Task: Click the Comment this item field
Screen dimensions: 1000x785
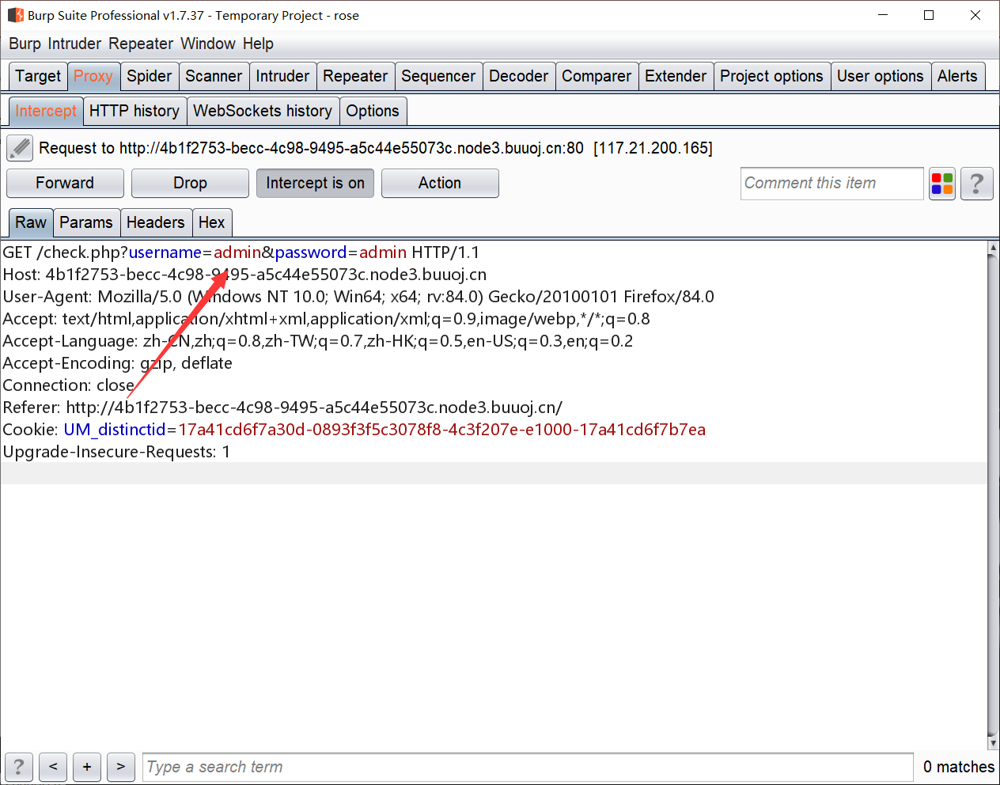Action: [832, 184]
